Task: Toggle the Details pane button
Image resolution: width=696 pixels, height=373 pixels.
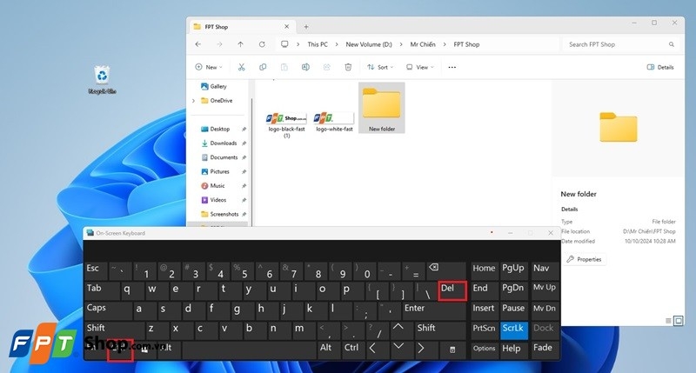Action: [x=660, y=67]
